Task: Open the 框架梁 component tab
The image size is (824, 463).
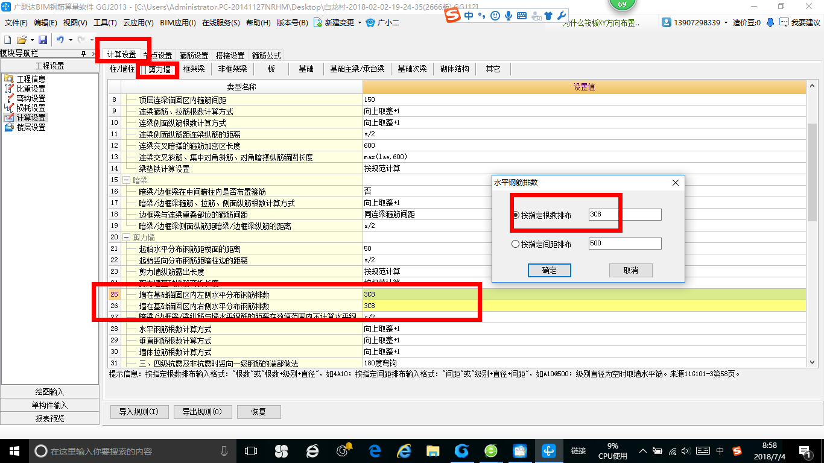Action: 194,69
